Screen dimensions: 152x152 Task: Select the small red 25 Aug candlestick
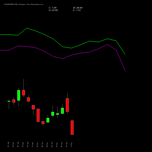[x=14, y=101]
